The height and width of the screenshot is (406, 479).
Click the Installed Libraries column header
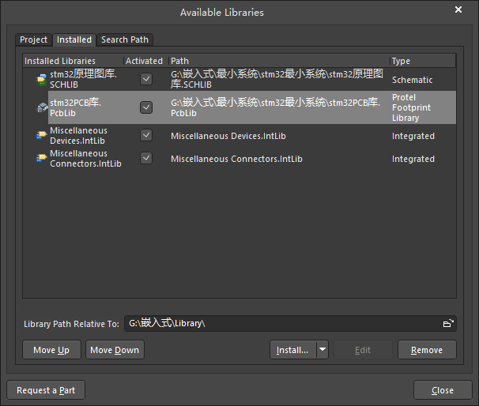73,61
